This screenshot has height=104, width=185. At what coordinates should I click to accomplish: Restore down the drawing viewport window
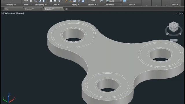180,14
